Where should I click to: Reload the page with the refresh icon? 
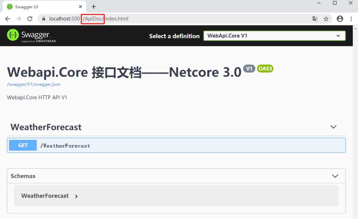point(30,19)
